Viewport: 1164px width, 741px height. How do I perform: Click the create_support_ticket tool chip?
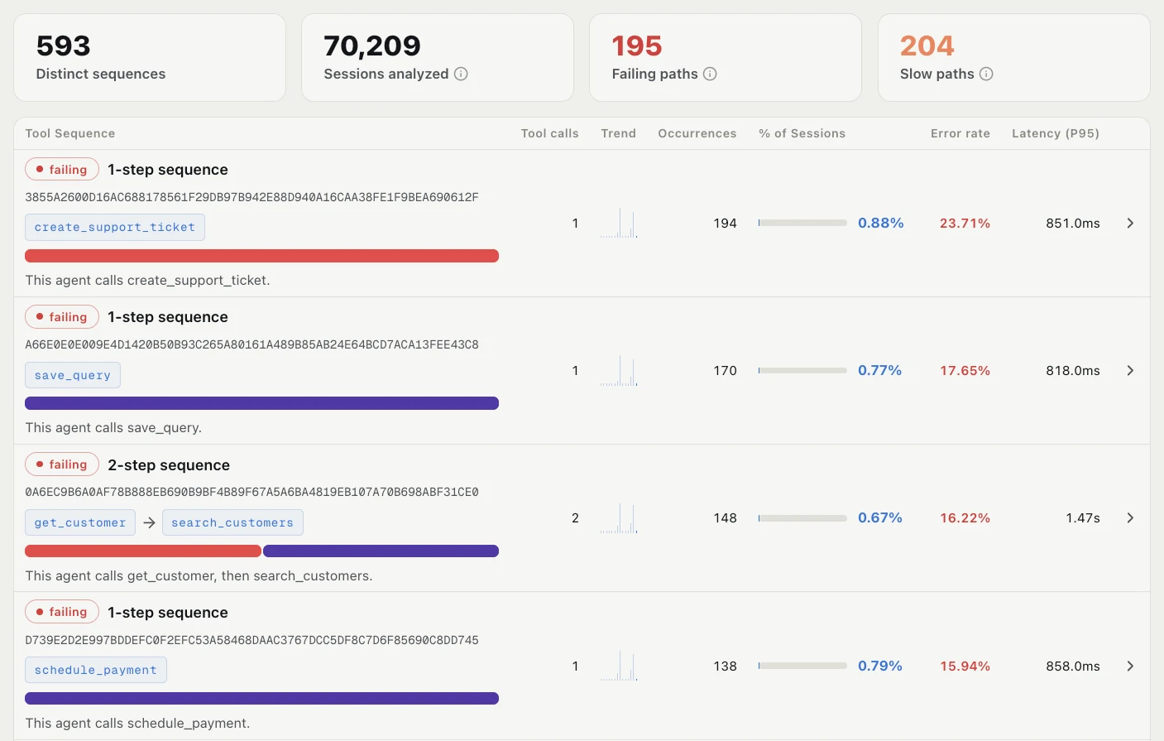(x=115, y=228)
